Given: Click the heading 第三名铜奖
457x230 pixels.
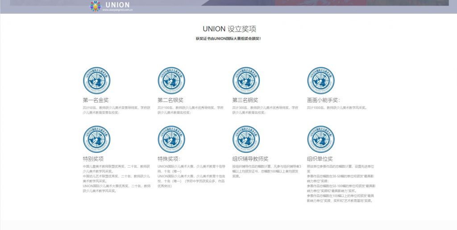Looking at the screenshot, I should (x=245, y=100).
